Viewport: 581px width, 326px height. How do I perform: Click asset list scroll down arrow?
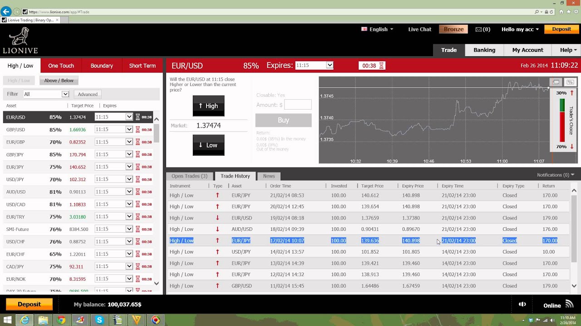156,283
